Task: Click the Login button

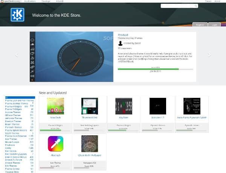Action: 214,25
